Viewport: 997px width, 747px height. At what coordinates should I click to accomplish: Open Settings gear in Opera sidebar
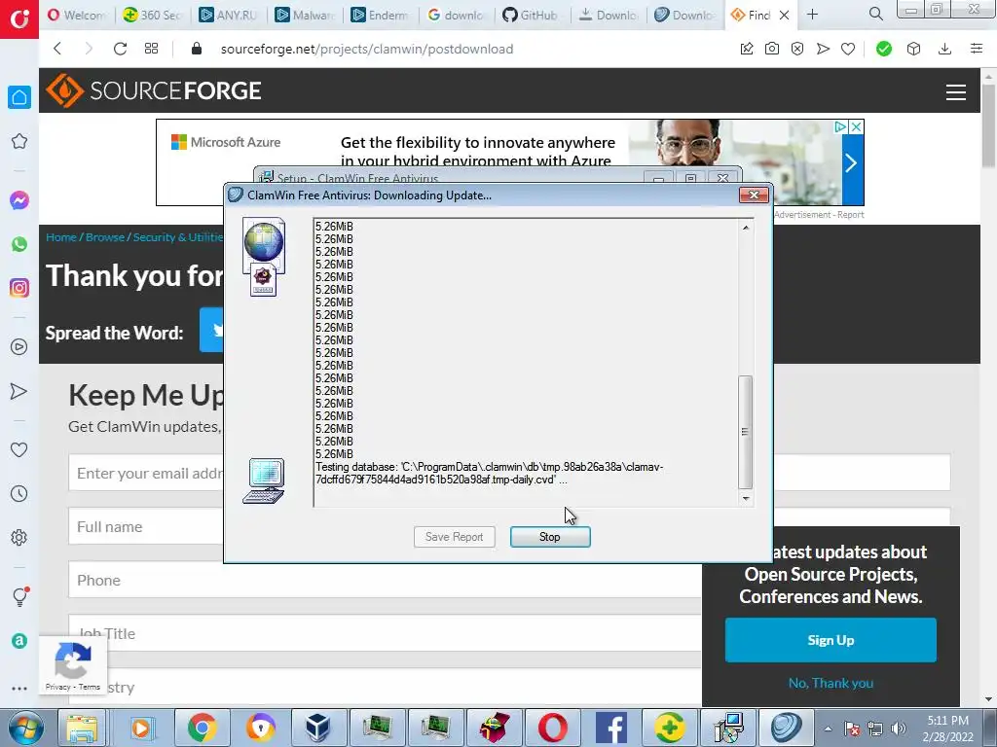point(19,537)
